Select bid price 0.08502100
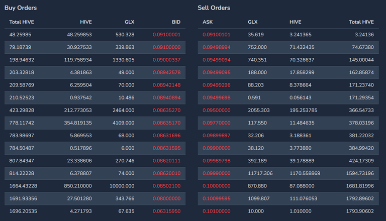The width and height of the screenshot is (386, 221). tap(167, 186)
